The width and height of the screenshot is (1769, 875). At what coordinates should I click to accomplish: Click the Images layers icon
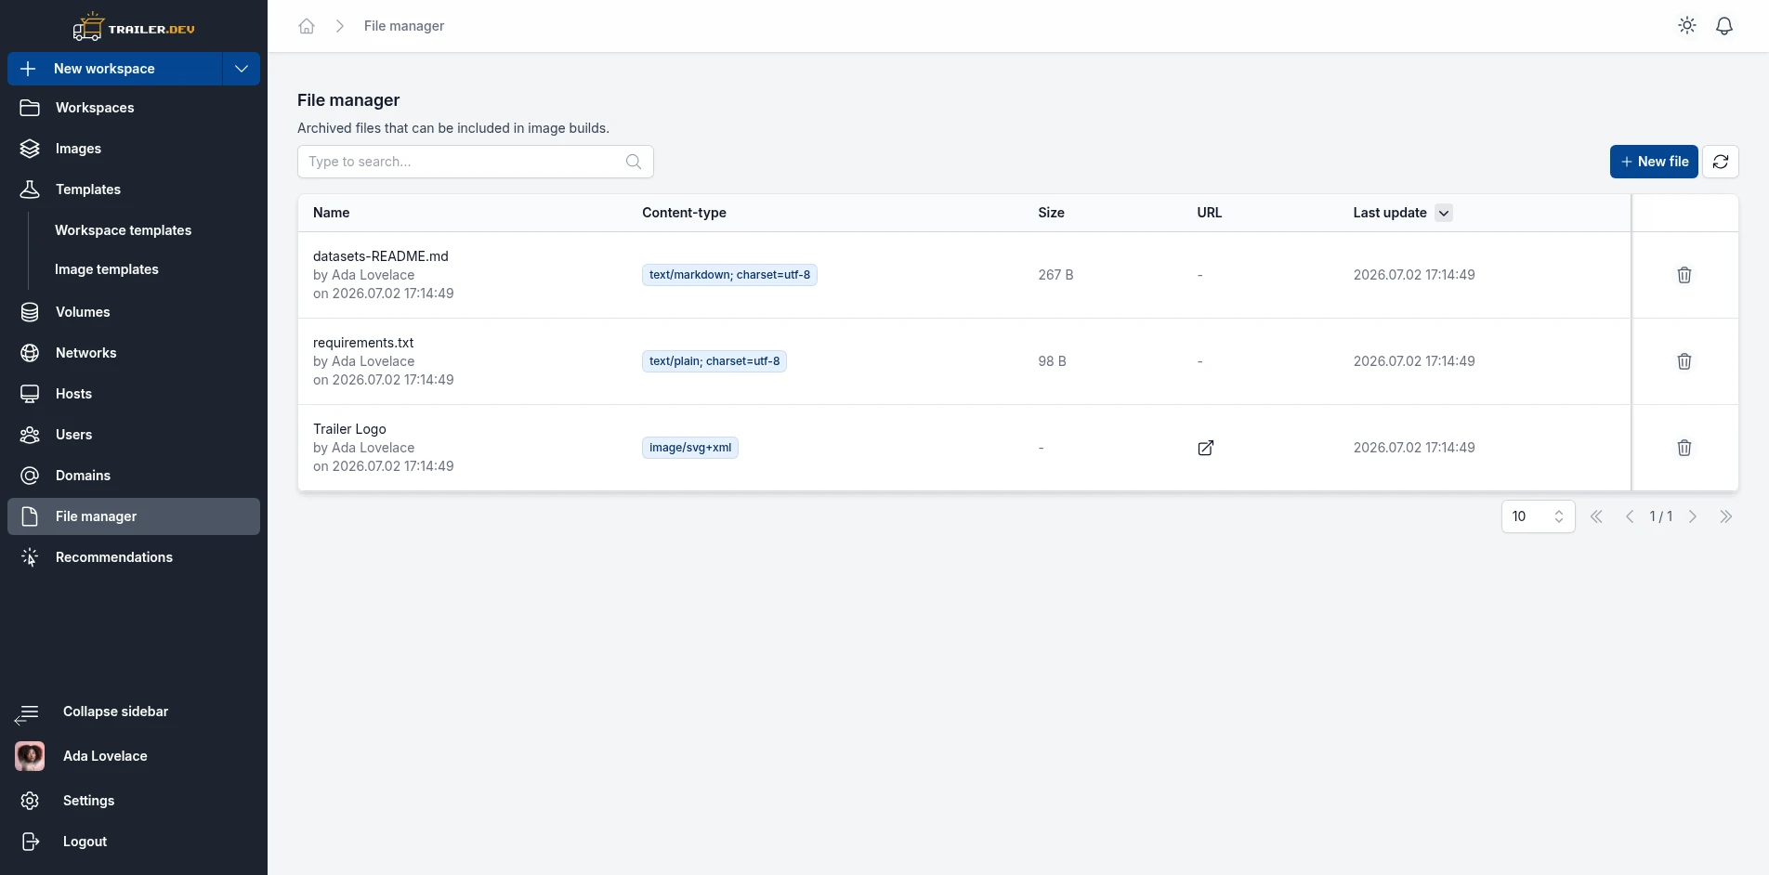(x=30, y=149)
